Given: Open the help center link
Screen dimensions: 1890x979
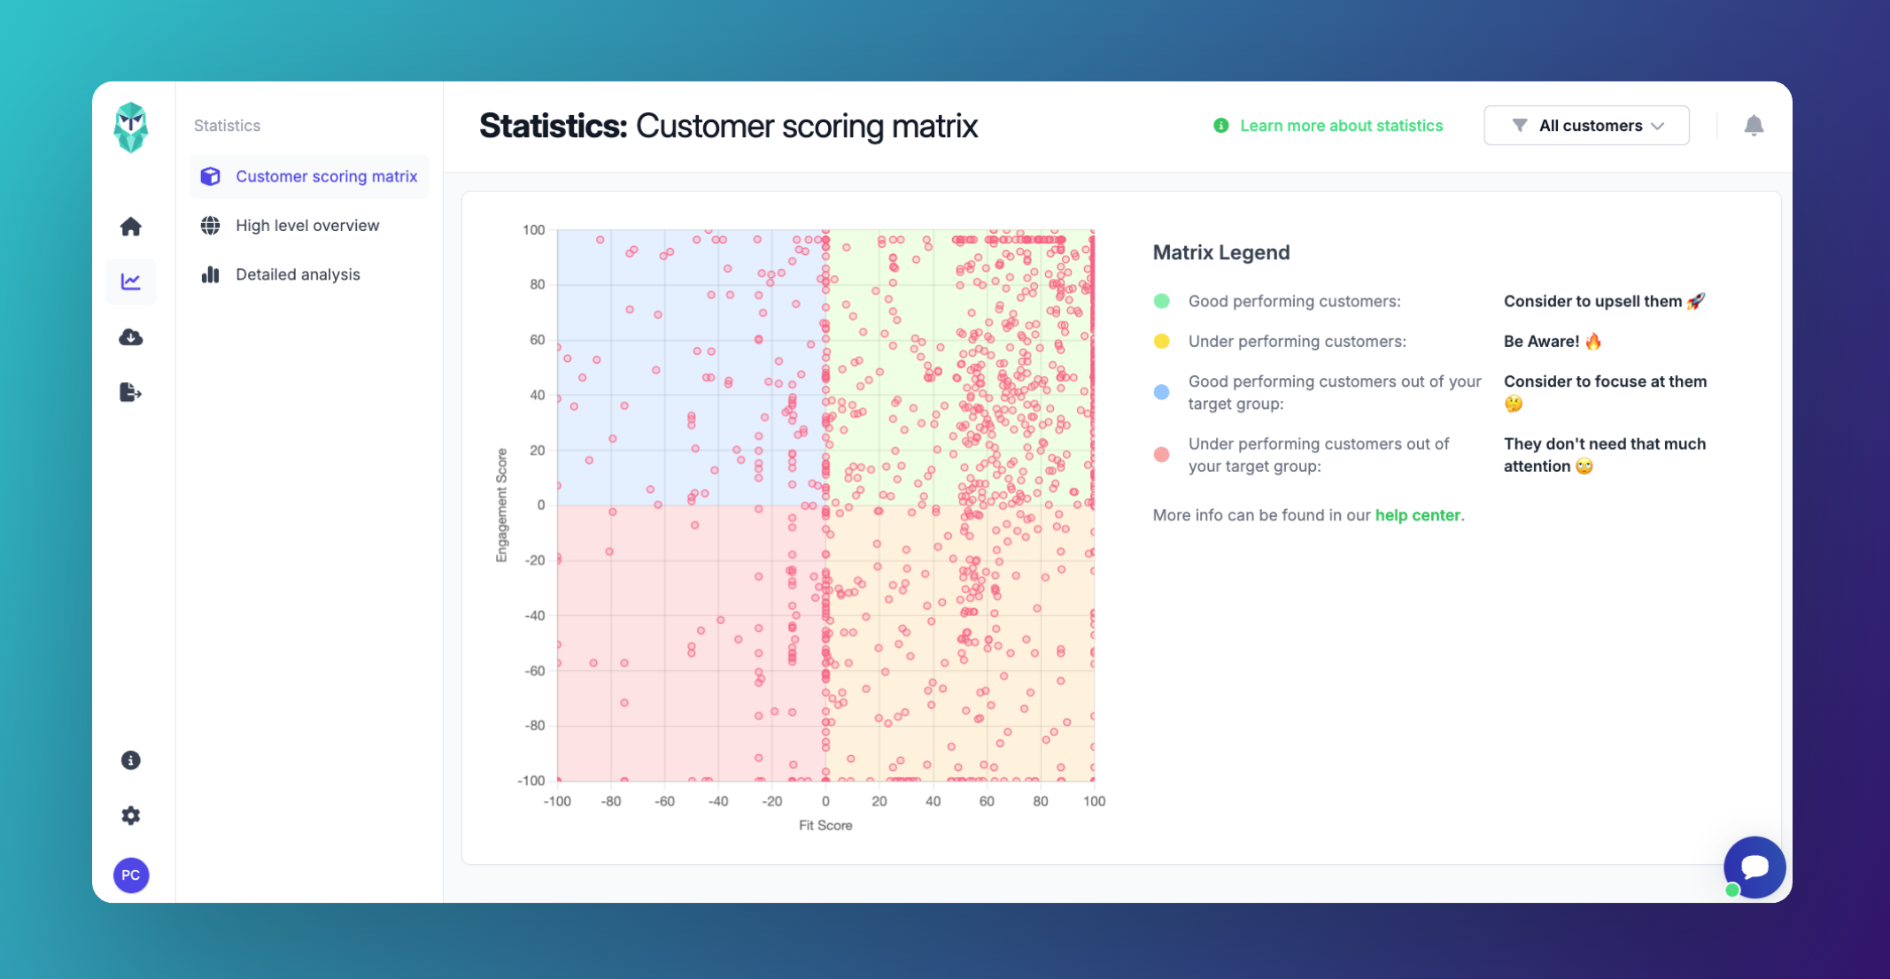Looking at the screenshot, I should [1417, 515].
